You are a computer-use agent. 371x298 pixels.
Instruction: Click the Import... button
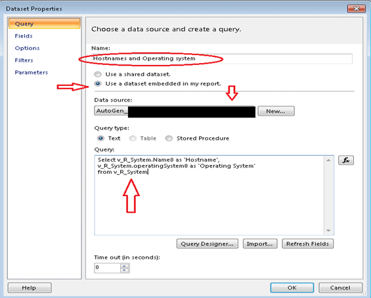point(260,244)
